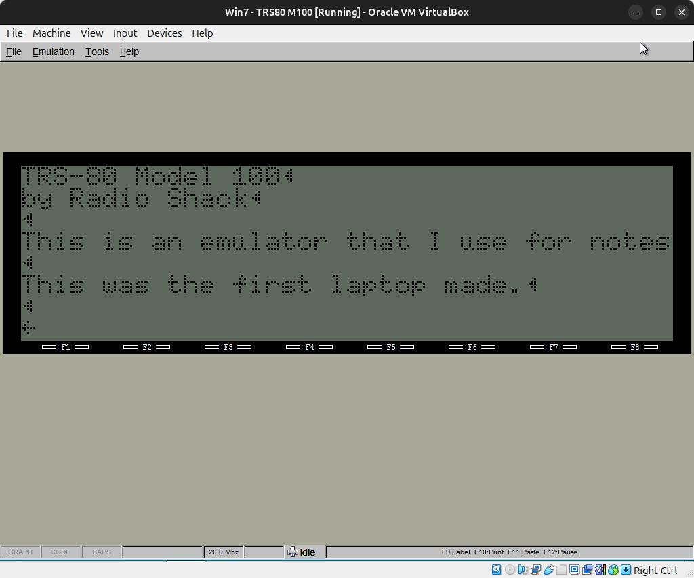Screen dimensions: 694x578
Task: Toggle the CAPS lock indicator
Action: [x=102, y=552]
